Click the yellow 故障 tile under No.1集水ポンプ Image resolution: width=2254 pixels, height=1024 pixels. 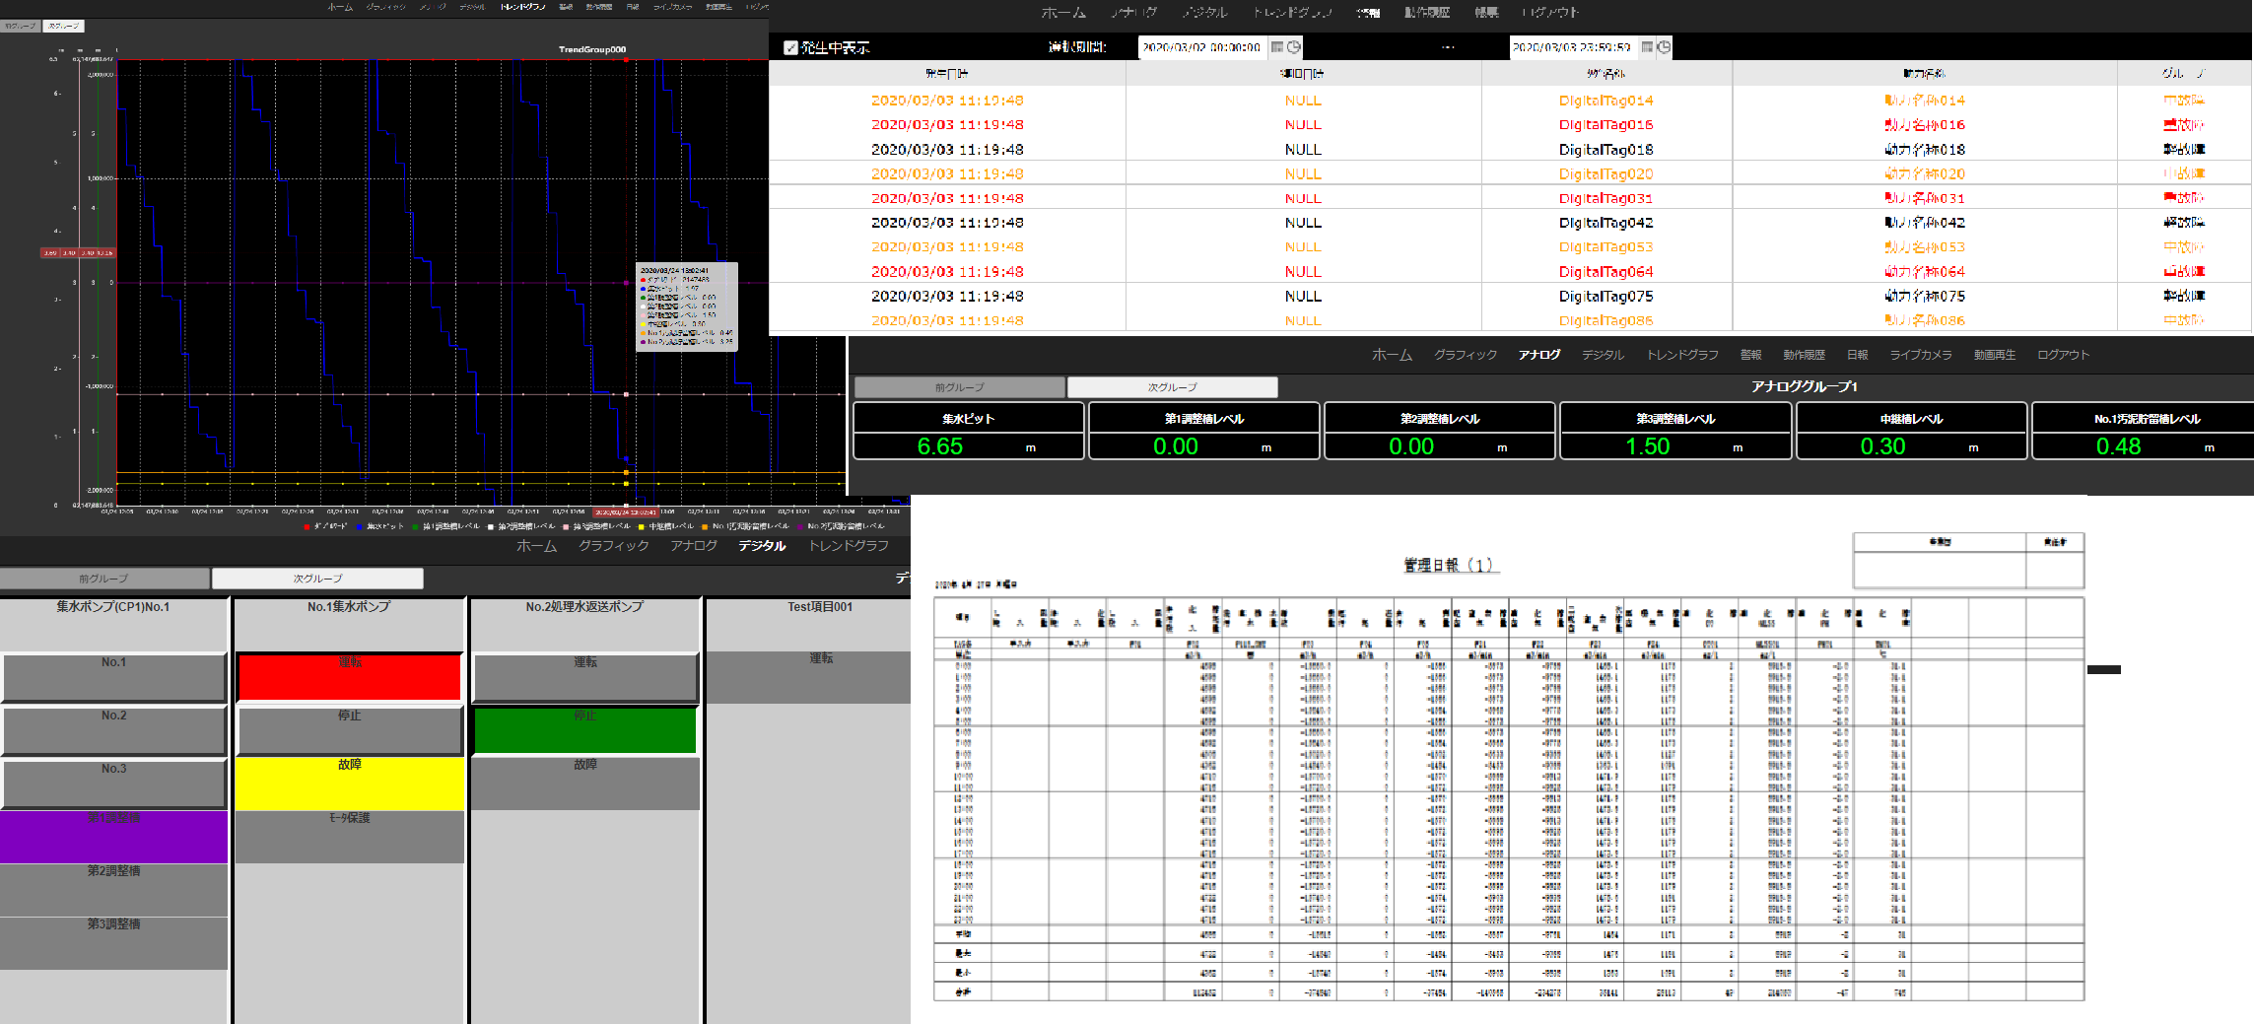[349, 784]
